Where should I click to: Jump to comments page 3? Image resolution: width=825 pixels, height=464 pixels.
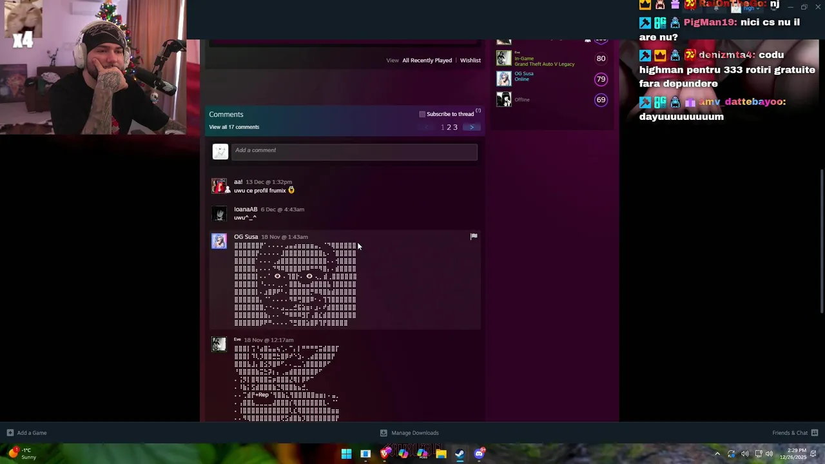(x=455, y=127)
